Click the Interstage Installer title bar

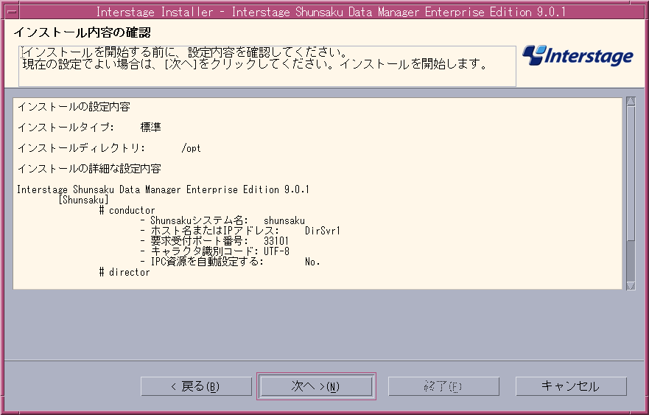click(x=324, y=12)
